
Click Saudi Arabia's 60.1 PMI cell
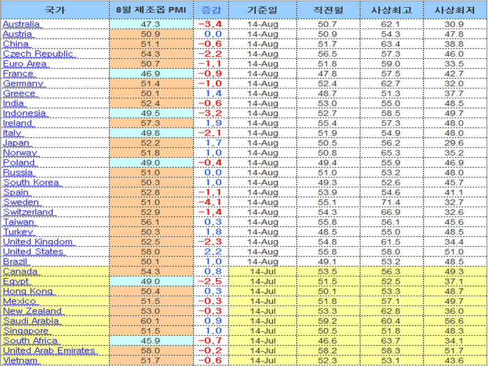coord(151,321)
